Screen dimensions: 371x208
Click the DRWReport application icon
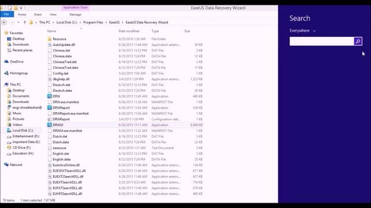[x=49, y=107]
